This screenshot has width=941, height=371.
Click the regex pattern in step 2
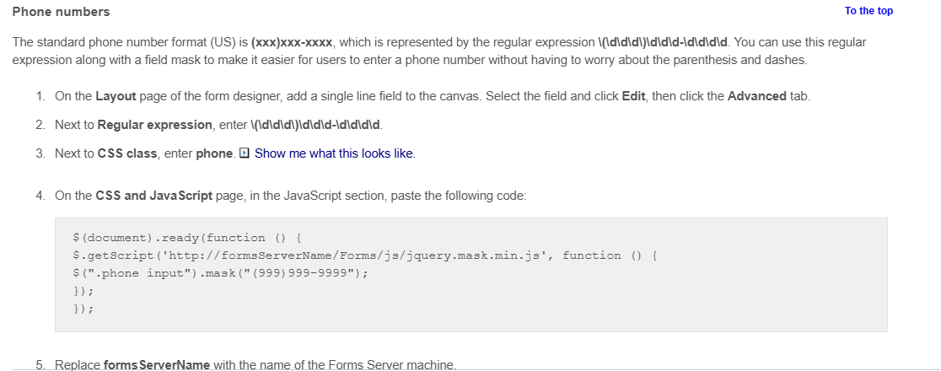pyautogui.click(x=315, y=125)
